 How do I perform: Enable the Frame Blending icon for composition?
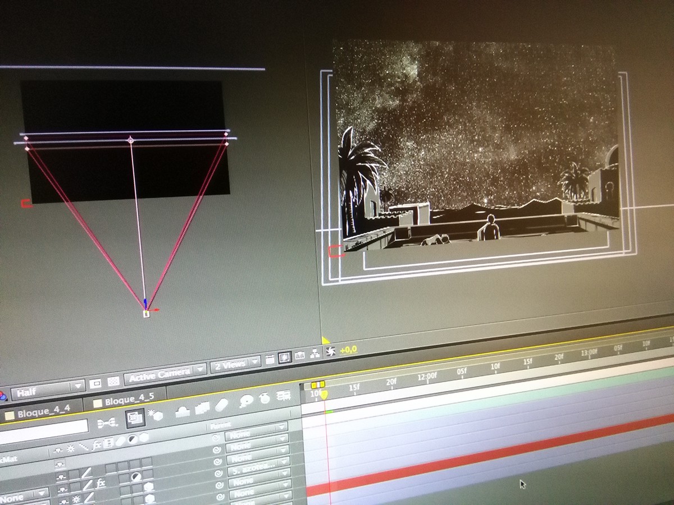pos(202,408)
